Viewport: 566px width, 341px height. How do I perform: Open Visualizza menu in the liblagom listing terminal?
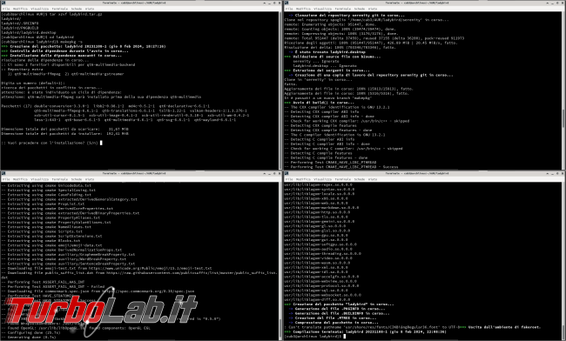click(323, 179)
